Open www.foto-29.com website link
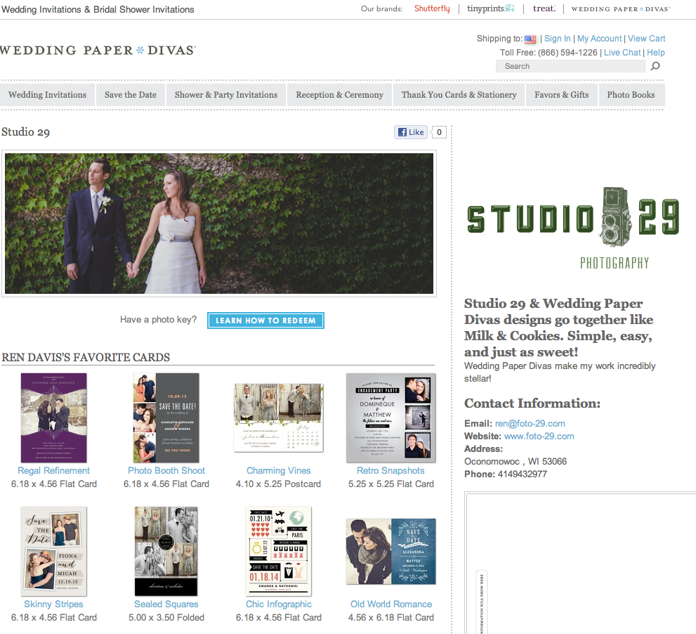This screenshot has width=696, height=634. coord(539,436)
